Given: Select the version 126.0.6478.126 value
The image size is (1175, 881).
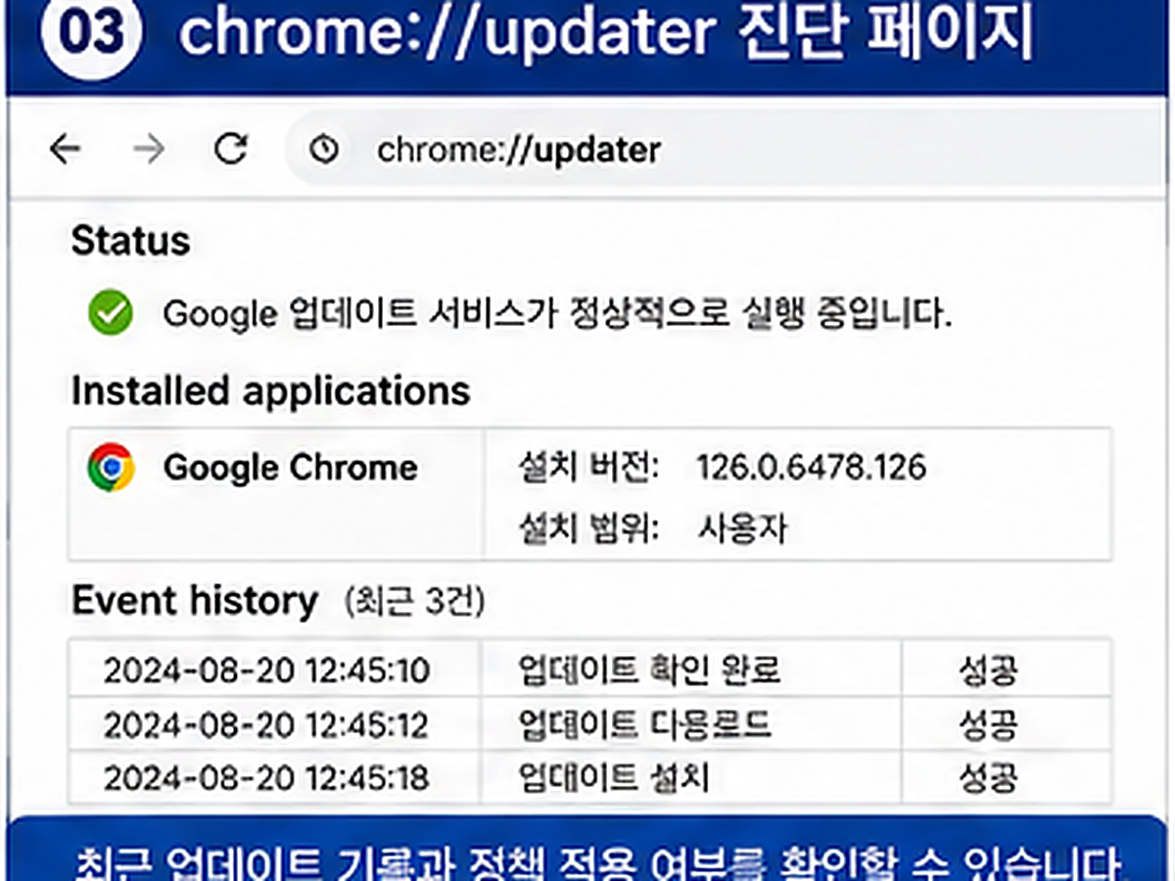Looking at the screenshot, I should click(x=811, y=468).
